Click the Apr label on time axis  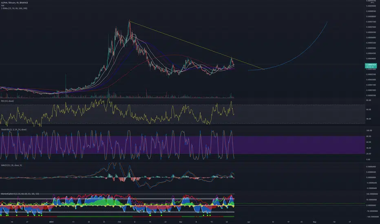[x=249, y=222]
